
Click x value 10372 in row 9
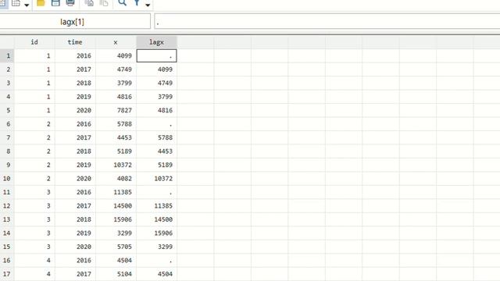click(x=116, y=165)
